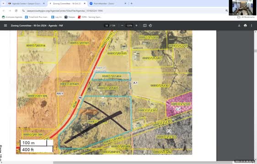Open the All Bookmarks folder
This screenshot has width=257, height=164.
[246, 17]
